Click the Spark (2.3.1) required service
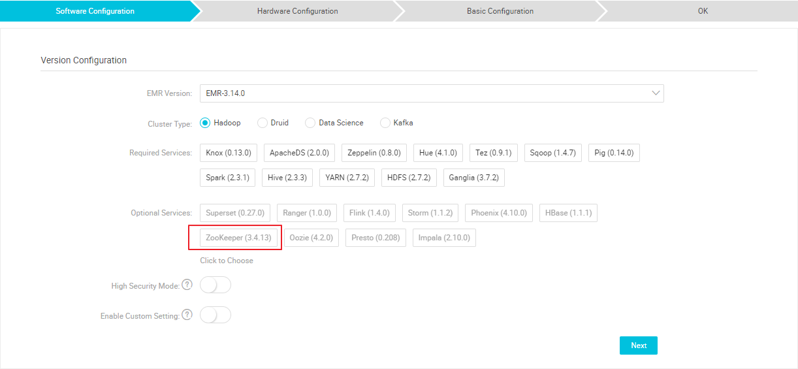This screenshot has width=798, height=369. [x=227, y=178]
